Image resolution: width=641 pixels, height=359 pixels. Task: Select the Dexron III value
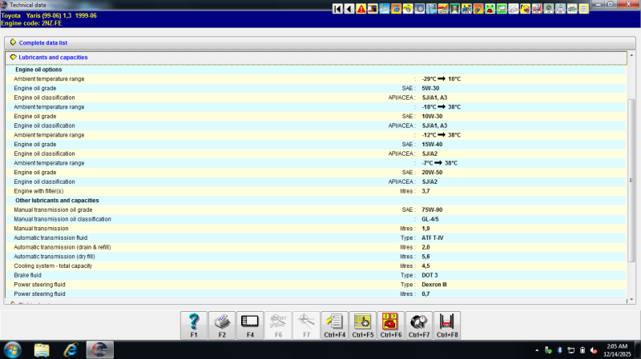[x=434, y=285]
